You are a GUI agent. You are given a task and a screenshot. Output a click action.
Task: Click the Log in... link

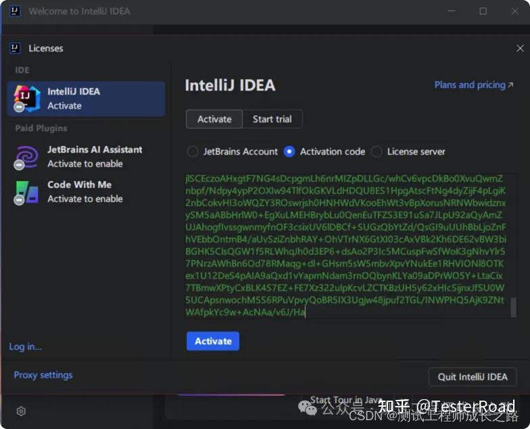pos(26,347)
